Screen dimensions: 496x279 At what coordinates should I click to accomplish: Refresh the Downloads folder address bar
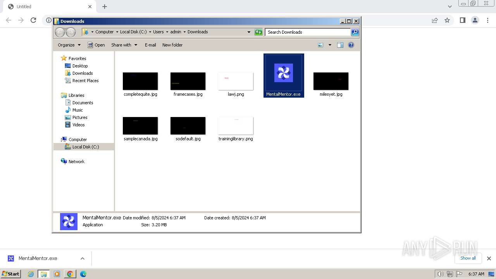coord(258,32)
